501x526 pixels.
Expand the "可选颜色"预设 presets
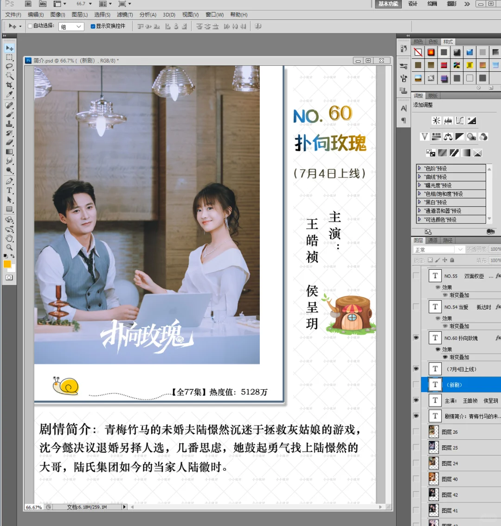coord(419,219)
